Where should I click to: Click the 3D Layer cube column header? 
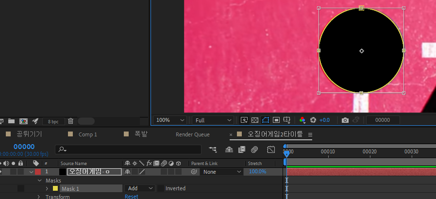(x=179, y=163)
